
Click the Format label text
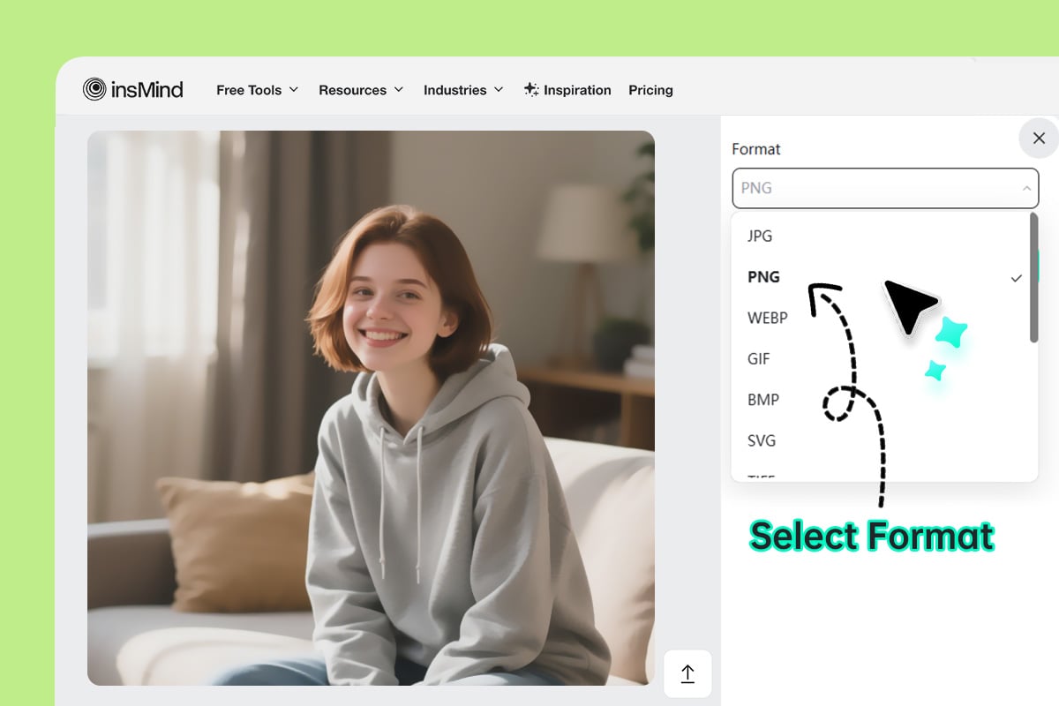(x=756, y=149)
